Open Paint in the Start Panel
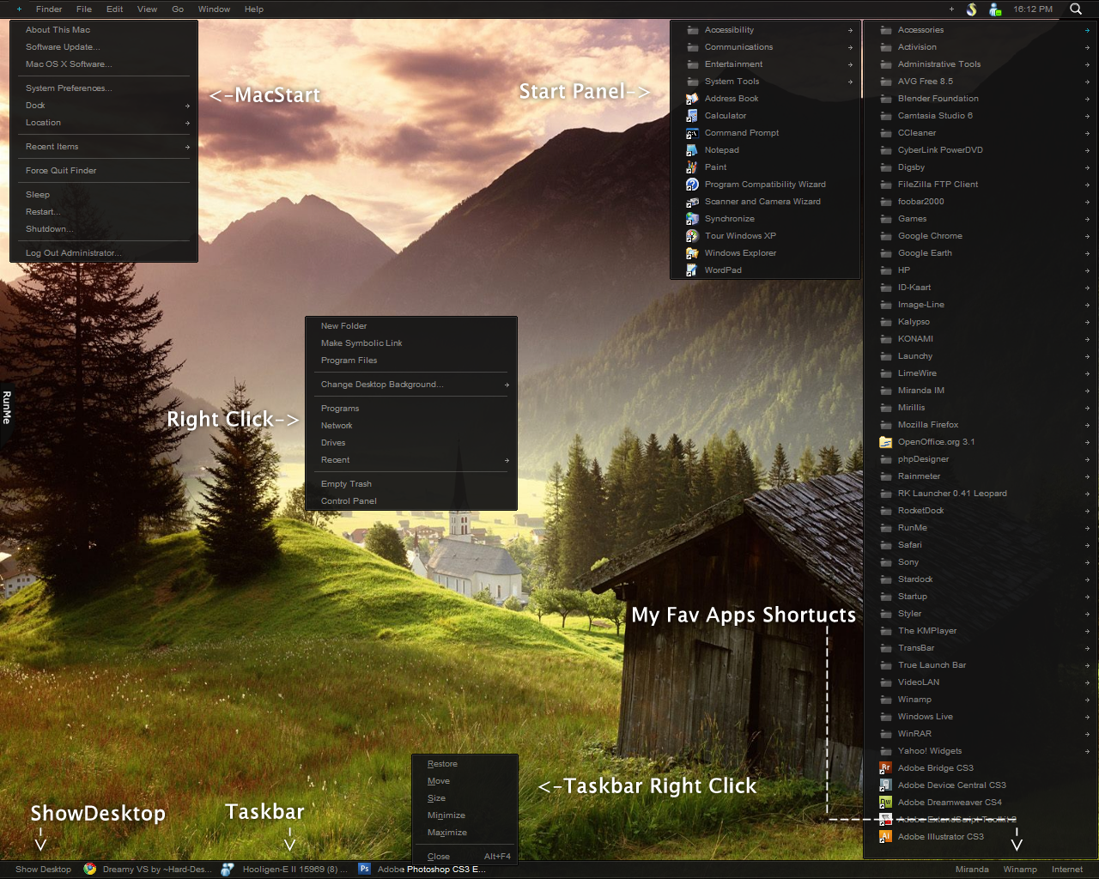1099x879 pixels. coord(715,167)
